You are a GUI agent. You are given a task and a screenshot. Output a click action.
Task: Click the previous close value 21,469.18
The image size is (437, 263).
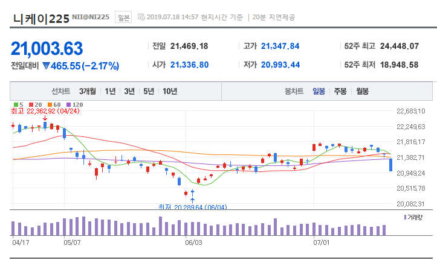pos(189,46)
